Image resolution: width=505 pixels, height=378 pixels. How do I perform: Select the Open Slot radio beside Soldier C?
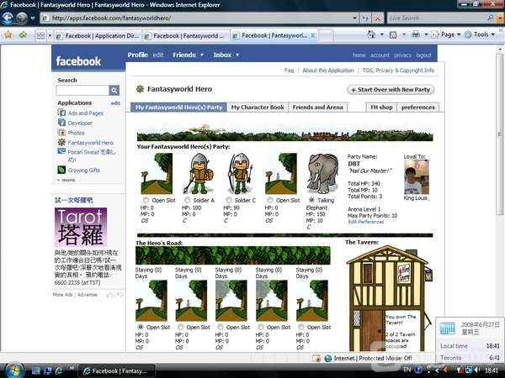point(270,200)
